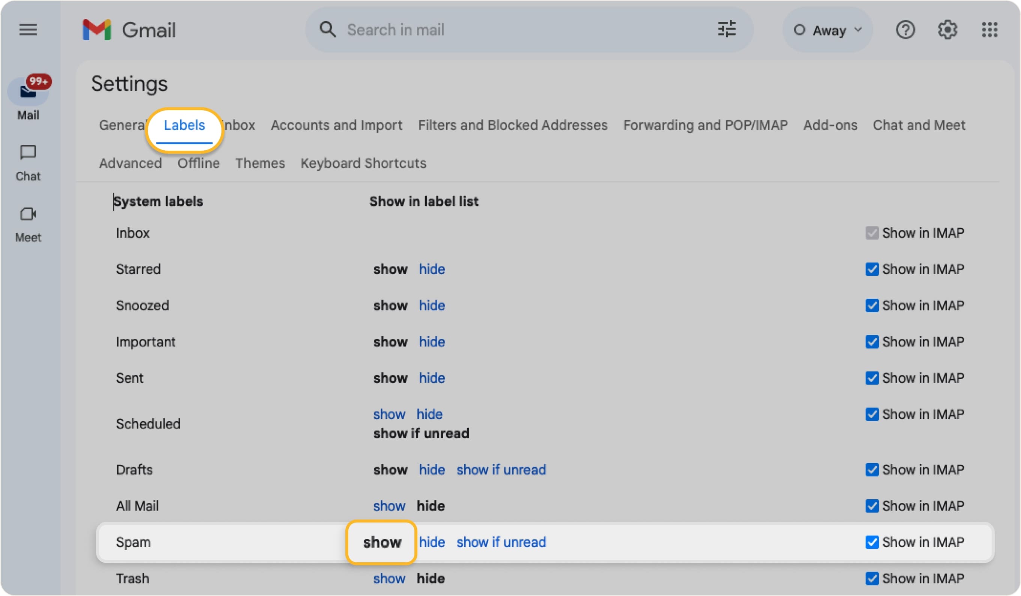Open advanced search options in the search bar
1021x596 pixels.
click(x=727, y=29)
